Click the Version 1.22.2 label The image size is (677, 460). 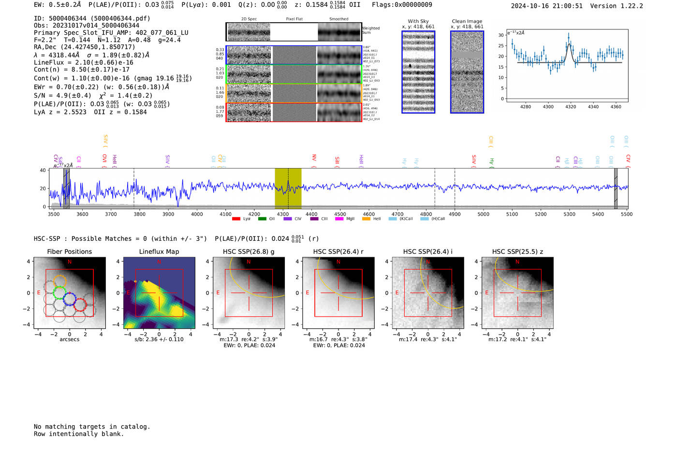[x=617, y=6]
